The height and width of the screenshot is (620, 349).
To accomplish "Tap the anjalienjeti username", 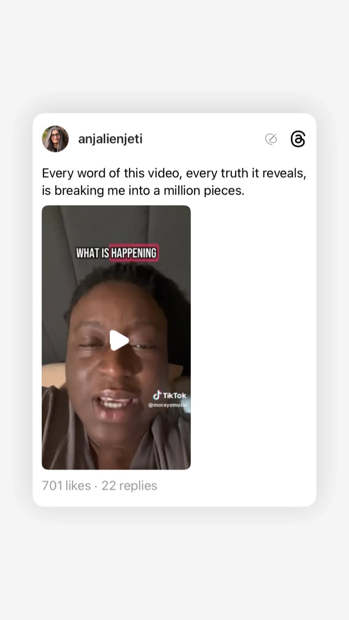I will [110, 139].
